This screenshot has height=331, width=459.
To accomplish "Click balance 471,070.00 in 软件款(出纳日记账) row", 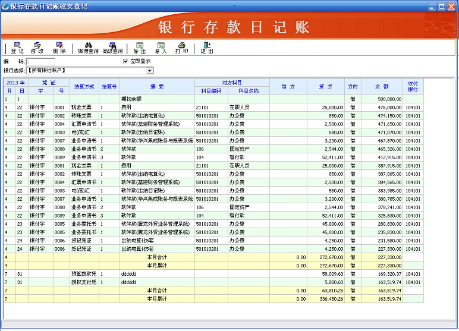I will pyautogui.click(x=382, y=133).
